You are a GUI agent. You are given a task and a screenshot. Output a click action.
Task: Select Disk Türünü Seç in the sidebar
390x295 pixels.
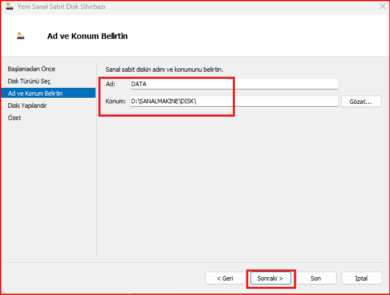click(x=29, y=81)
